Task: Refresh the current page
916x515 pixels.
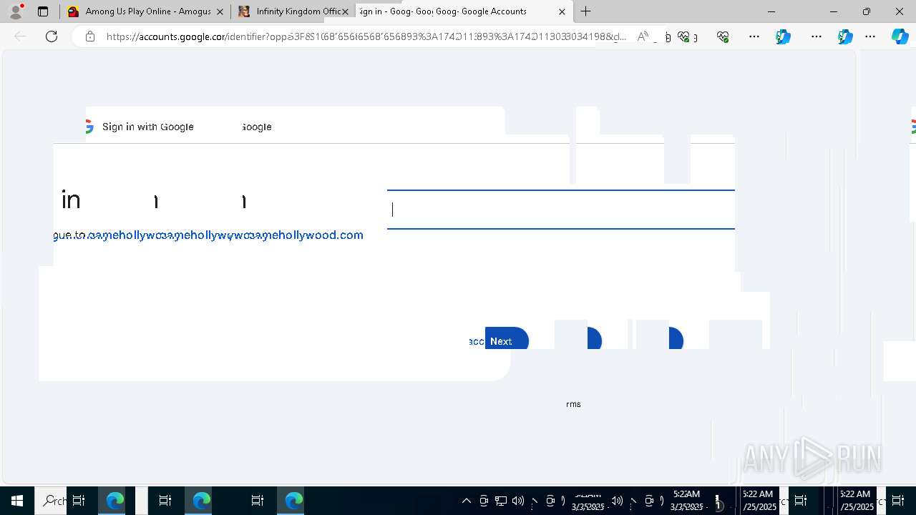Action: [x=52, y=36]
